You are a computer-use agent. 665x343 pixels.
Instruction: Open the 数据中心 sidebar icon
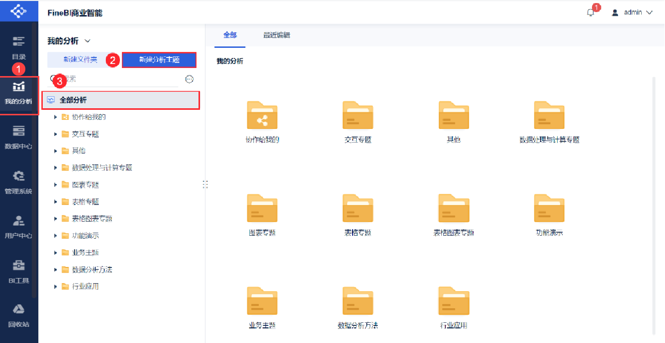pos(19,131)
